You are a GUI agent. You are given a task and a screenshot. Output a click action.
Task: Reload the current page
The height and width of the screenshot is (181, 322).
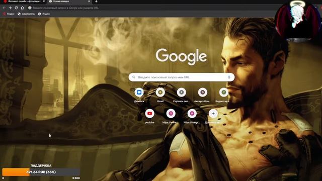[x=16, y=8]
